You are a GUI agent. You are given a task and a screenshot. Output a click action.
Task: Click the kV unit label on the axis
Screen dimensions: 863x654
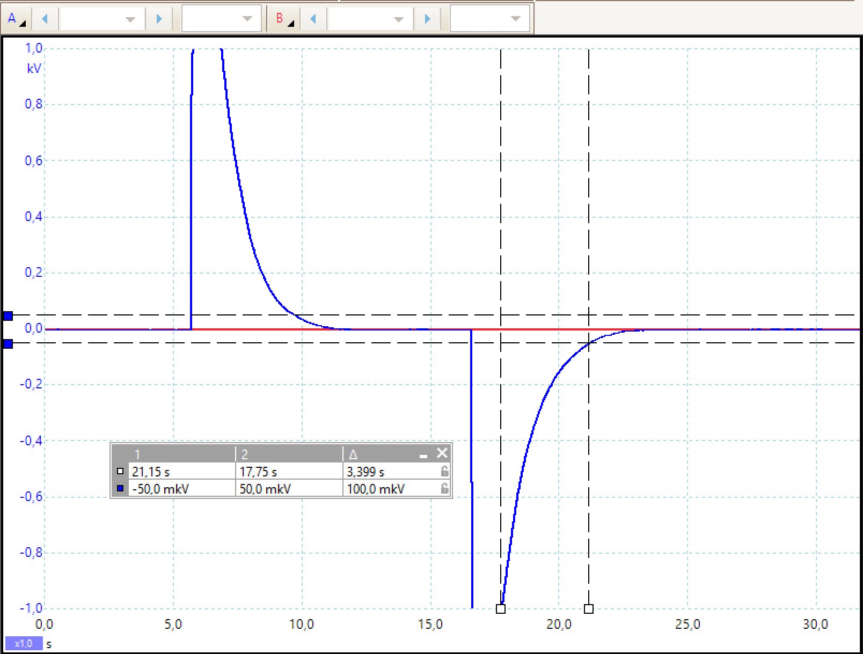(x=34, y=69)
